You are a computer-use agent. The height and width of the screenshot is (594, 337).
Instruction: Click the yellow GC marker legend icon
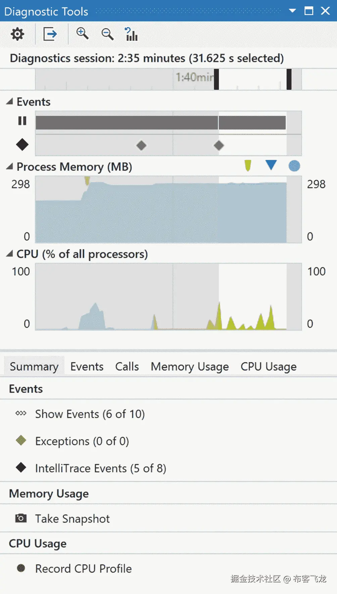tap(248, 166)
